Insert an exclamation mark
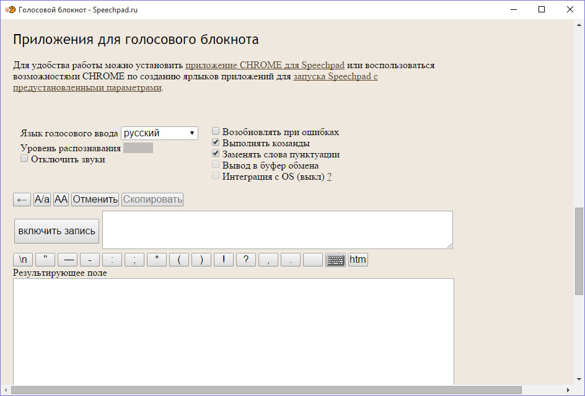Screen dimensions: 585x396 point(224,260)
